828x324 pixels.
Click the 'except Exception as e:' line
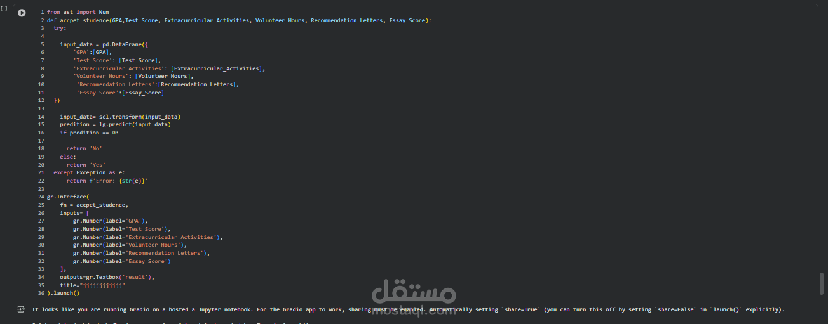[90, 172]
